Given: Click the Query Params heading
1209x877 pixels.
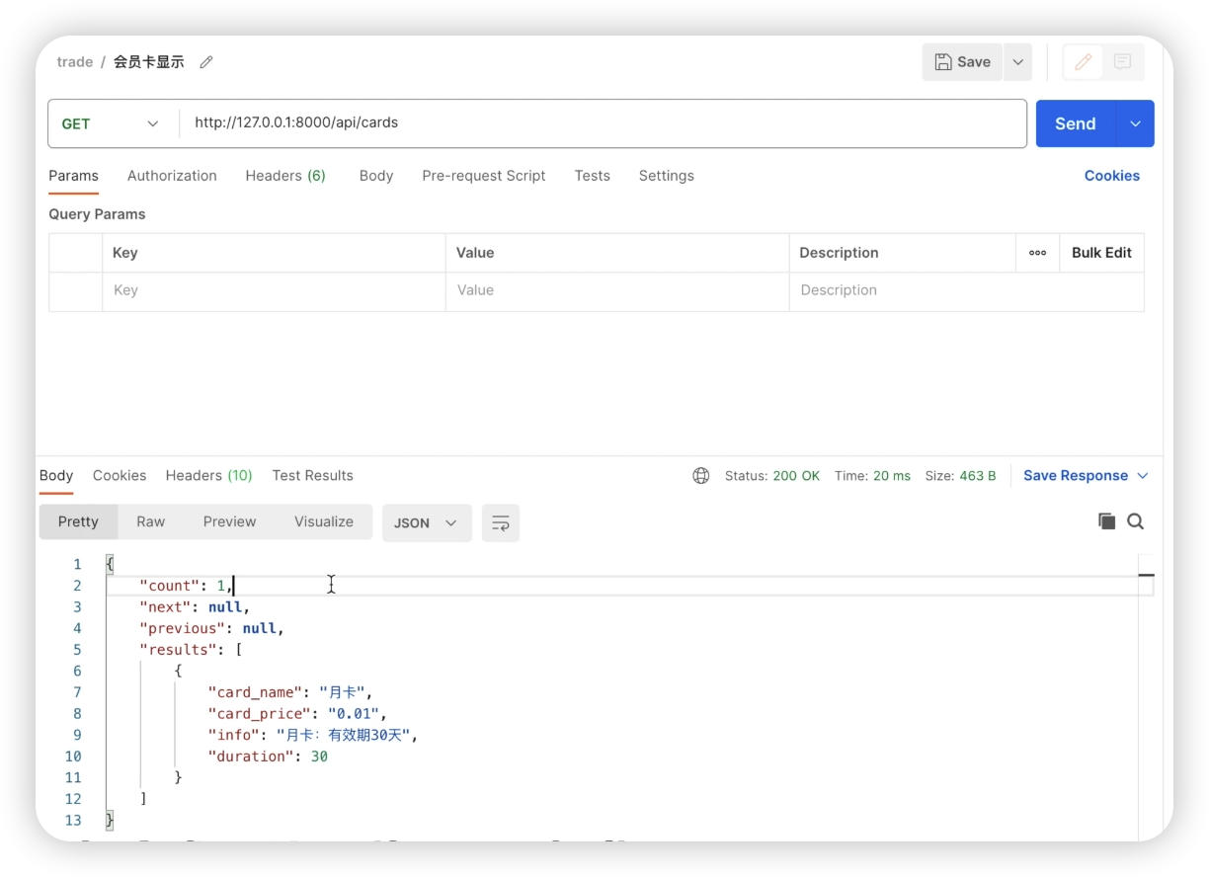Looking at the screenshot, I should tap(97, 214).
